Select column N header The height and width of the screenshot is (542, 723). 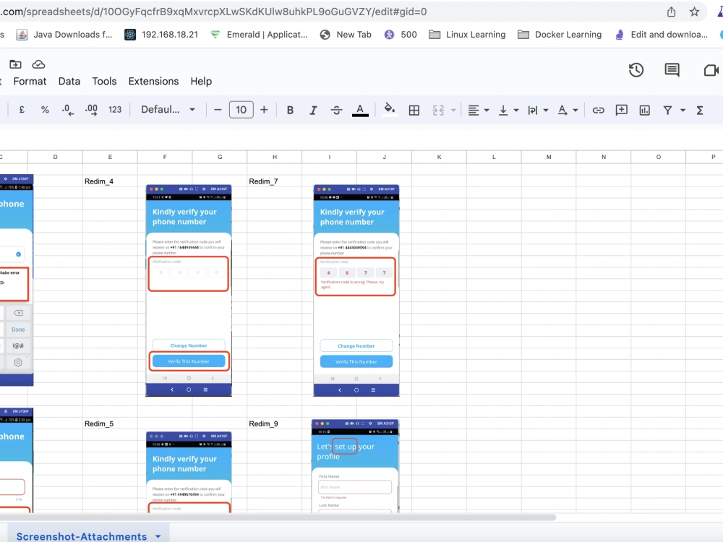[604, 157]
